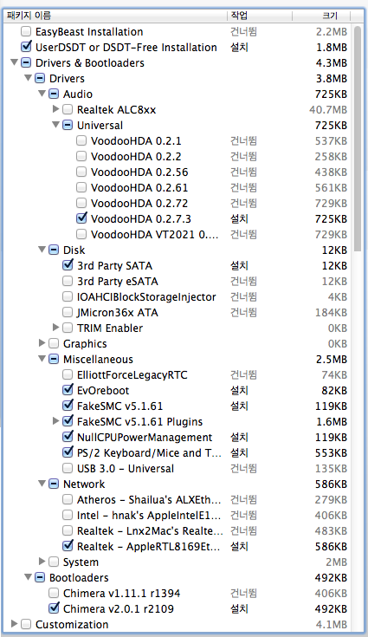Viewport: 368px width, 637px height.
Task: Disable NullCPUPowerManagement checkbox
Action: click(x=68, y=437)
